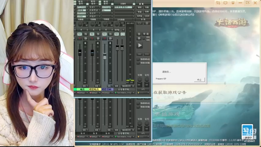Click the screenshot crop icon in the game window title bar
Viewport: 261px width, 147px height.
coord(218,3)
